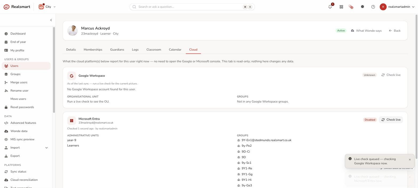The width and height of the screenshot is (418, 188).
Task: Run Check live for Microsoft Entra
Action: (391, 120)
